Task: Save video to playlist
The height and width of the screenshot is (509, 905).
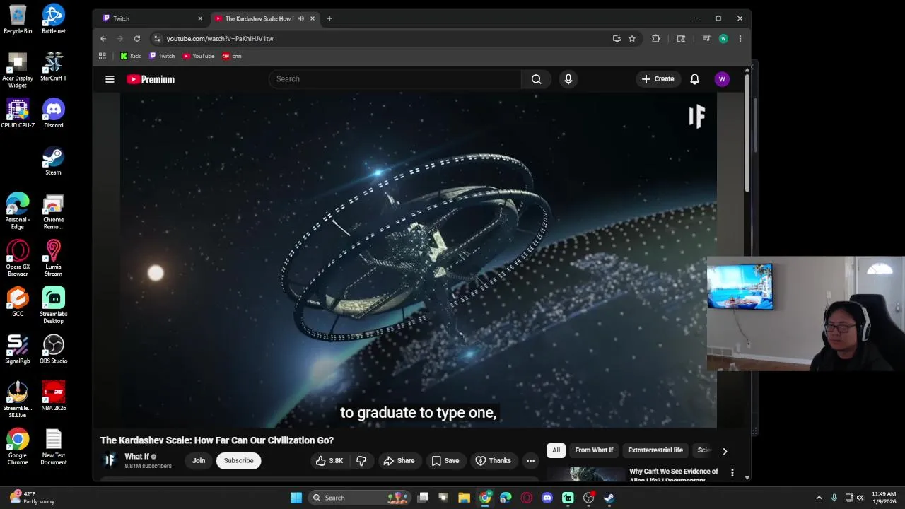Action: (x=445, y=461)
